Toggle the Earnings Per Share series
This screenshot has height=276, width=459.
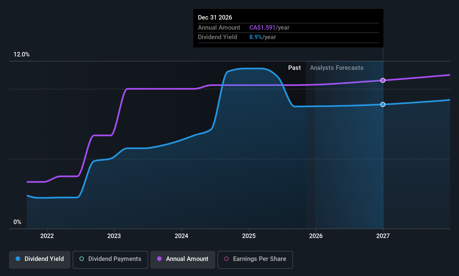[x=255, y=260]
